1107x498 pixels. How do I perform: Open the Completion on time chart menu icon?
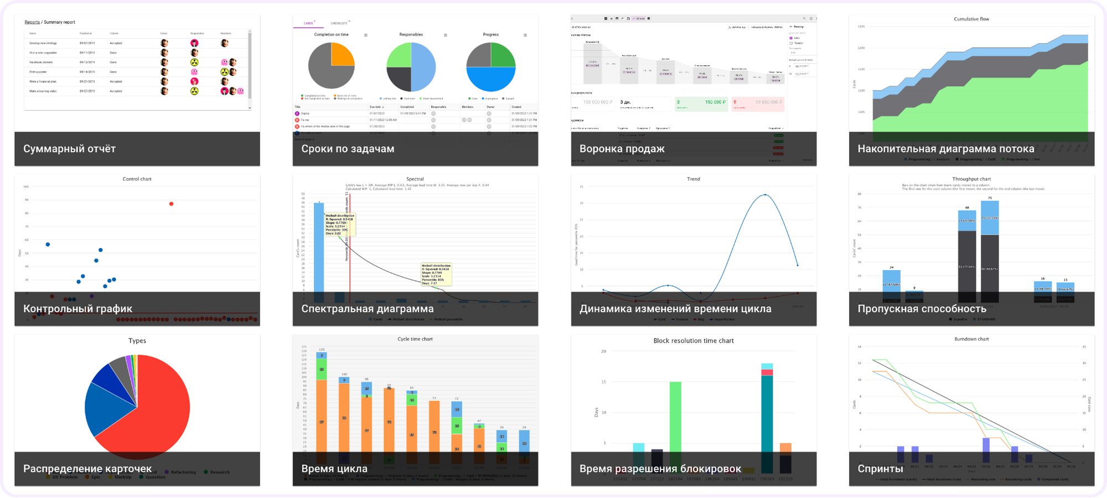point(366,35)
